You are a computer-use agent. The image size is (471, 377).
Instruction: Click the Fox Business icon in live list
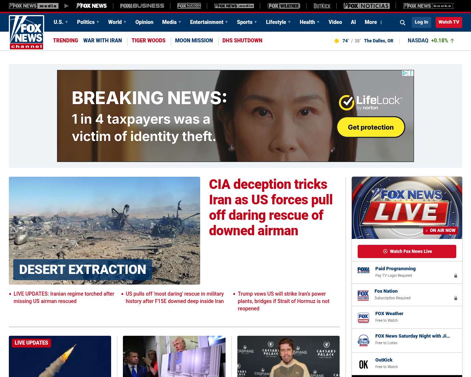click(363, 271)
